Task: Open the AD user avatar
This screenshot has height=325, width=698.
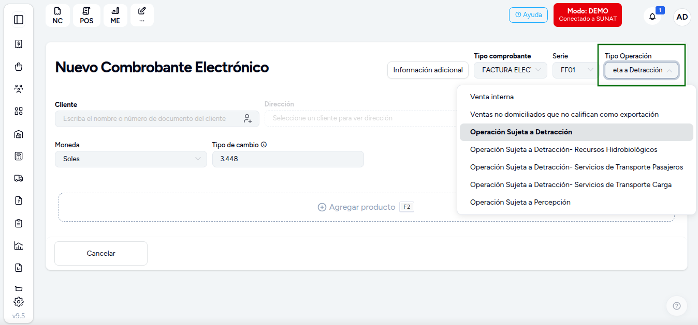Action: (682, 17)
